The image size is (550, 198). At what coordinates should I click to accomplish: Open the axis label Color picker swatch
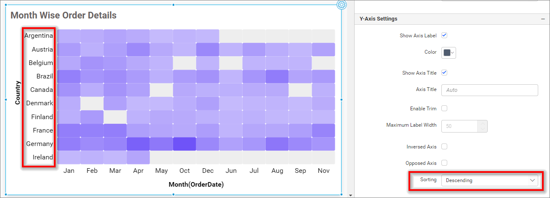(x=449, y=52)
